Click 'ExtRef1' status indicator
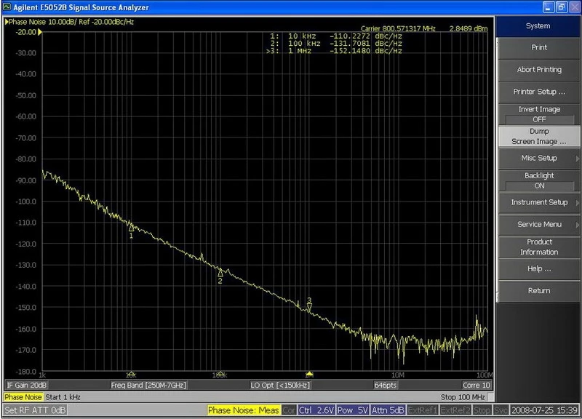This screenshot has height=419, width=582. pyautogui.click(x=423, y=410)
